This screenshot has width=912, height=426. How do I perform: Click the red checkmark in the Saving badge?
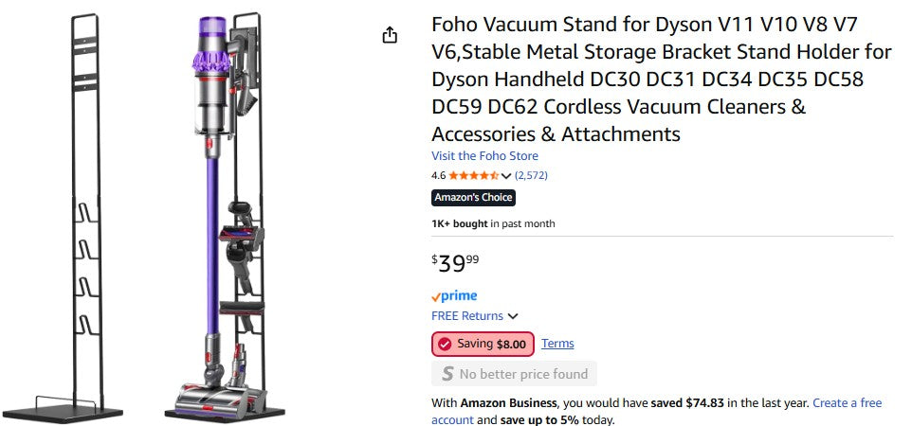coord(445,344)
